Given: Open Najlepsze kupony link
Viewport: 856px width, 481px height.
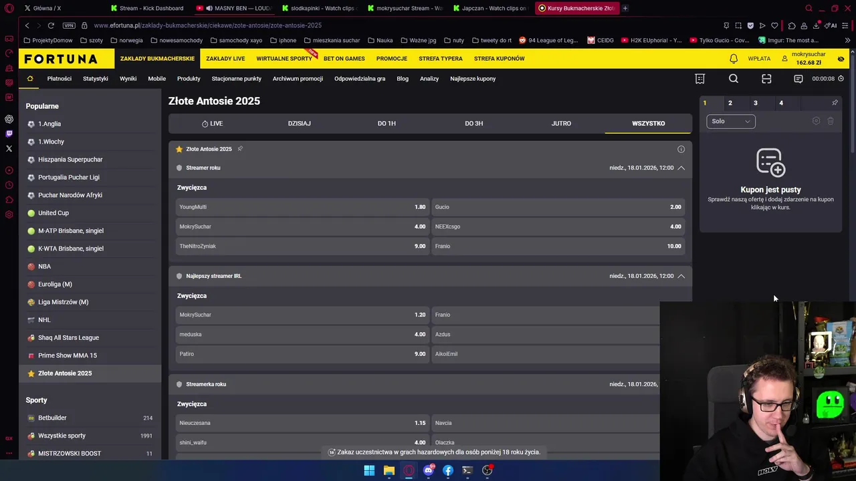Looking at the screenshot, I should coord(473,79).
